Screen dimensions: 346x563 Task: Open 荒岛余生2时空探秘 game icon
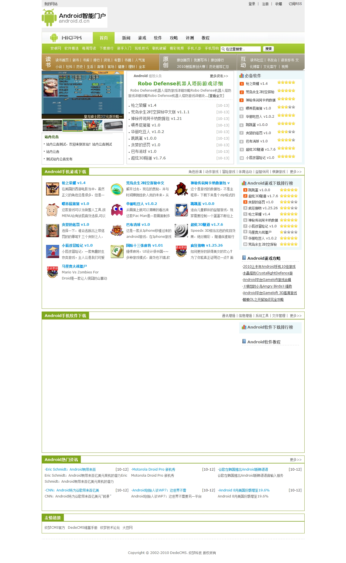pos(117,189)
